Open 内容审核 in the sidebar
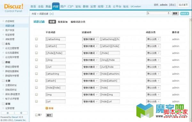Viewport: 192px width, 122px height. click(10, 21)
